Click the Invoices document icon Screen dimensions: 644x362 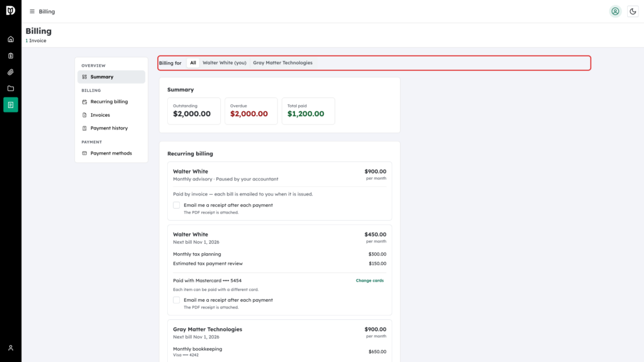coord(85,115)
